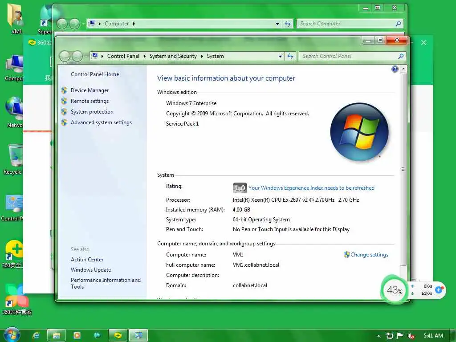The image size is (456, 342).
Task: Click the 360 Security taskbar button
Action: click(x=118, y=336)
